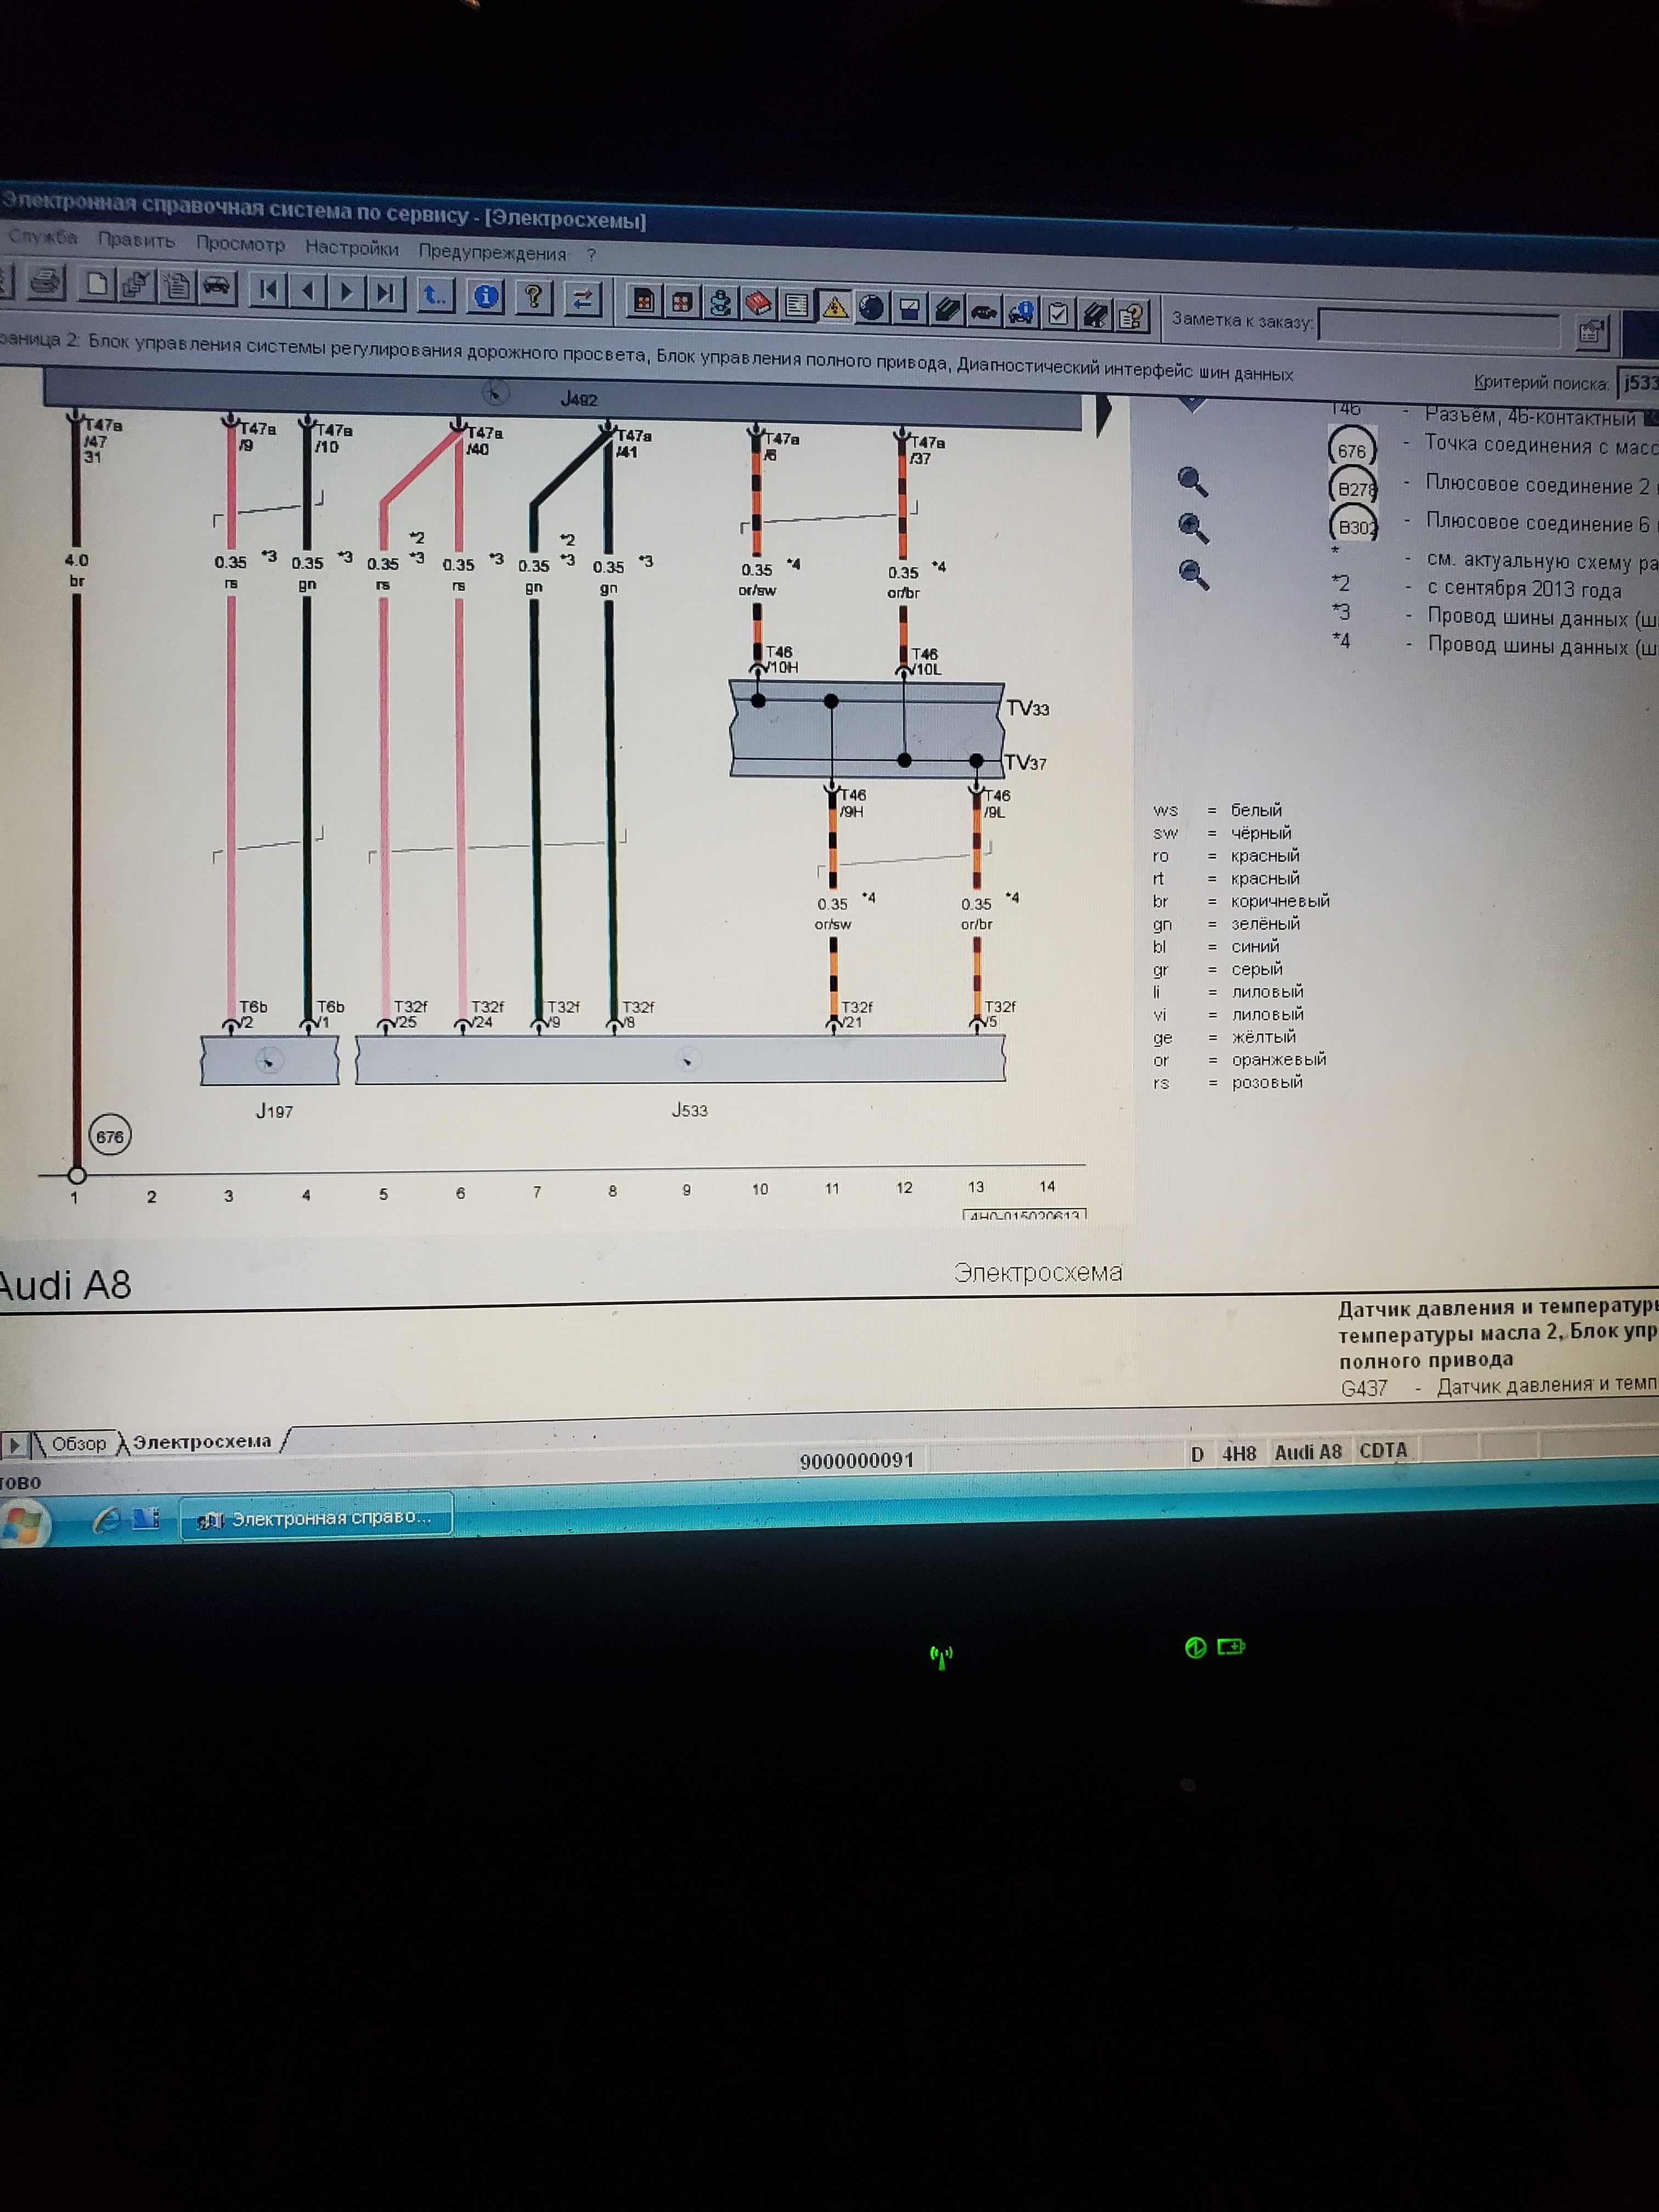
Task: Open the Просмотр menu
Action: click(240, 244)
